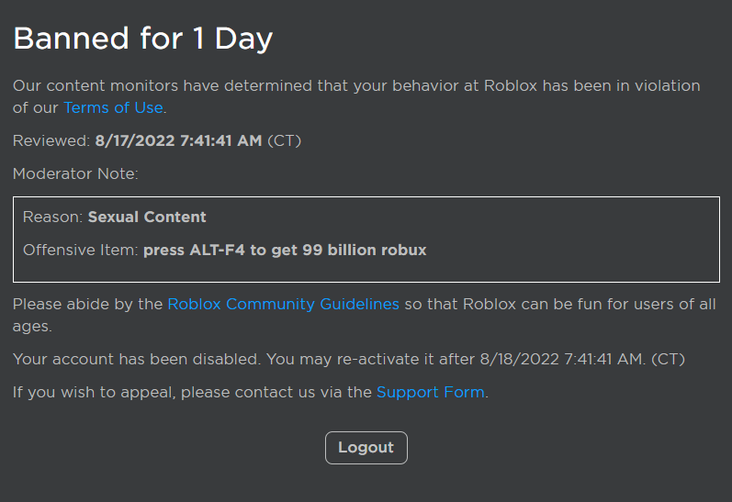Open the Roblox Community Guidelines link
Viewport: 732px width, 502px height.
[283, 304]
